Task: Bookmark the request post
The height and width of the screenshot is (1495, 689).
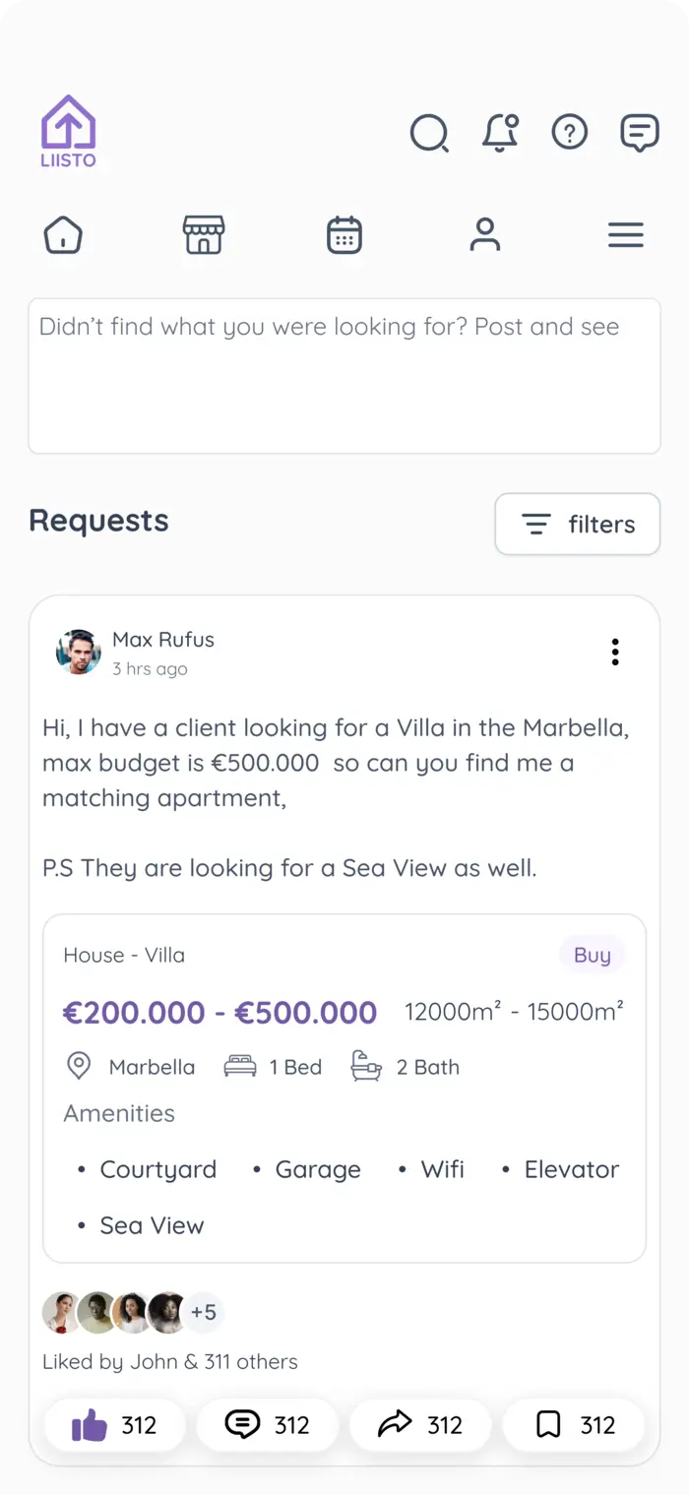Action: 573,1425
